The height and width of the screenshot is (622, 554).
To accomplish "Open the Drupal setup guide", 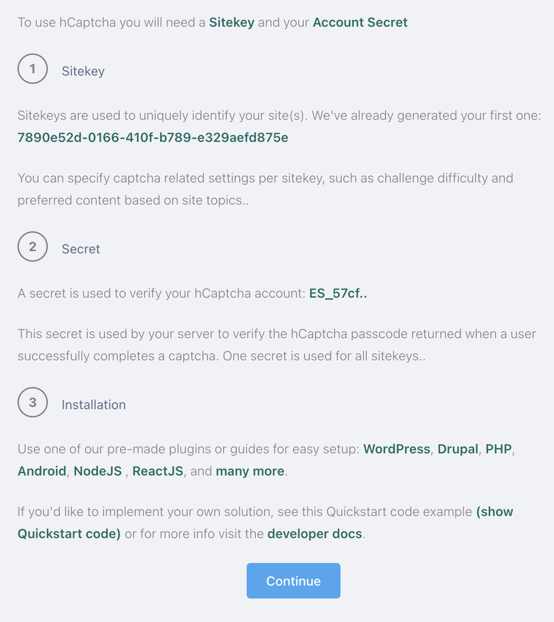I will click(458, 449).
